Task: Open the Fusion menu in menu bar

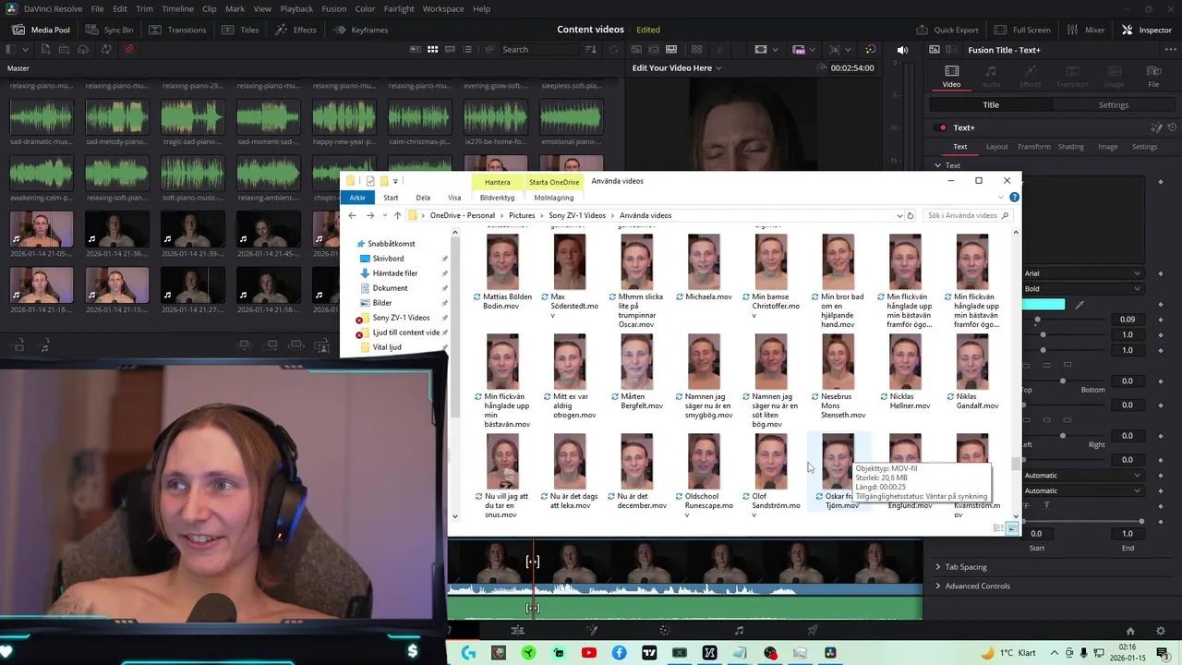Action: point(334,8)
